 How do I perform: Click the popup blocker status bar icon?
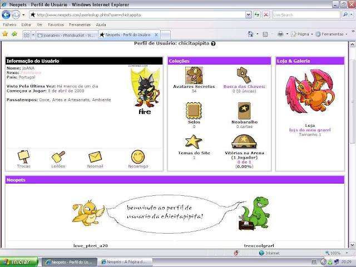236,253
